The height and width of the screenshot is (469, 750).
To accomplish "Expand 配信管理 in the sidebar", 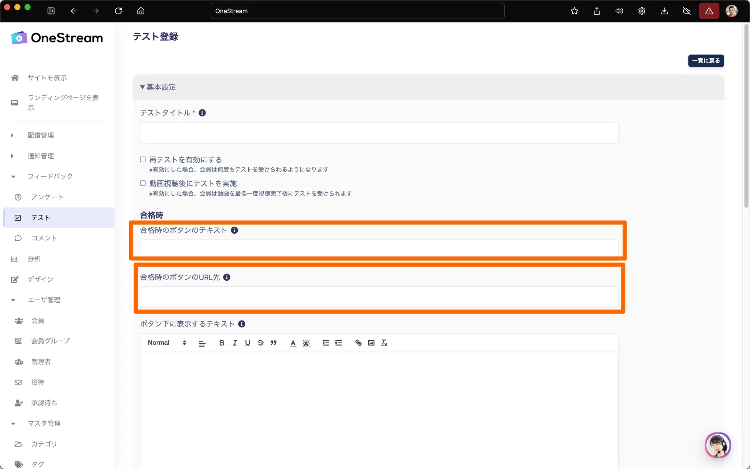I will point(41,135).
